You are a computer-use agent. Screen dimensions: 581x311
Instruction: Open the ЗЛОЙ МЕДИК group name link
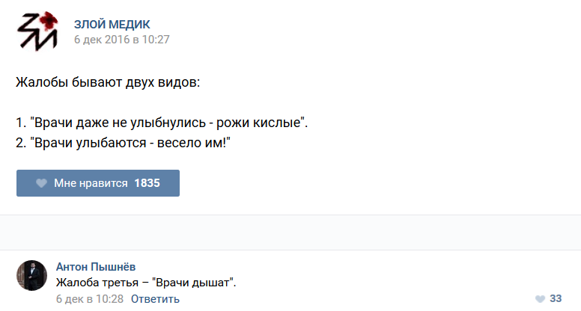click(x=111, y=23)
